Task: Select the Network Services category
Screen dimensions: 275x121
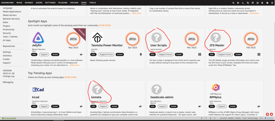Action: pos(11,19)
